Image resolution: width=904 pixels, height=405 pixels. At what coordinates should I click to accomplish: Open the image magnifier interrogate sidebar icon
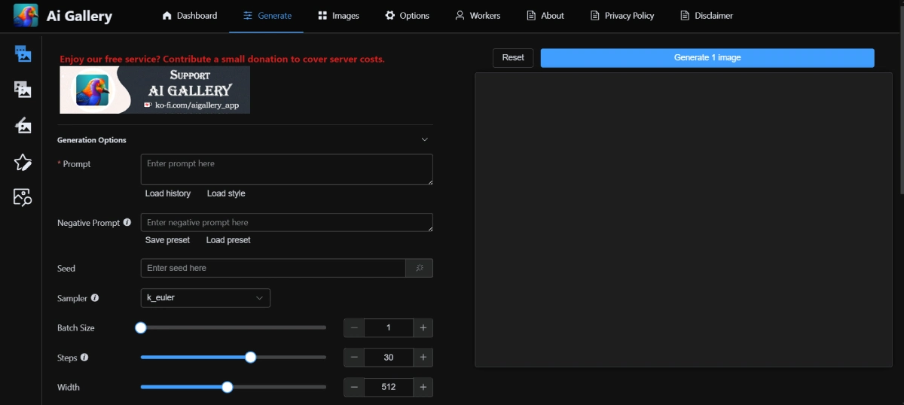[x=23, y=197]
